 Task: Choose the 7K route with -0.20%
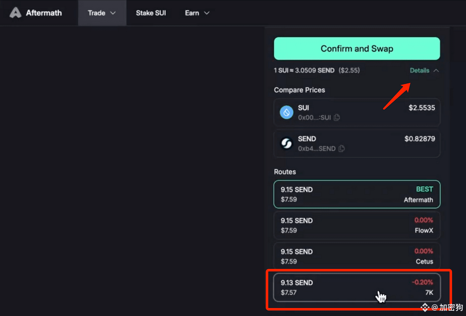click(x=357, y=287)
